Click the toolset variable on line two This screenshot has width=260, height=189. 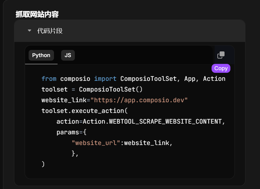pyautogui.click(x=55, y=89)
